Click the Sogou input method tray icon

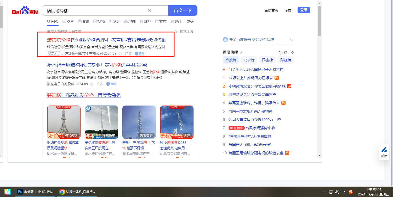click(351, 192)
